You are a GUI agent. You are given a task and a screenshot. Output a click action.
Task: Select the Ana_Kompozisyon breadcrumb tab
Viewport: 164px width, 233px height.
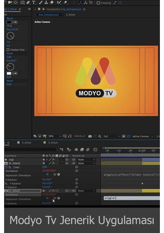pyautogui.click(x=49, y=15)
